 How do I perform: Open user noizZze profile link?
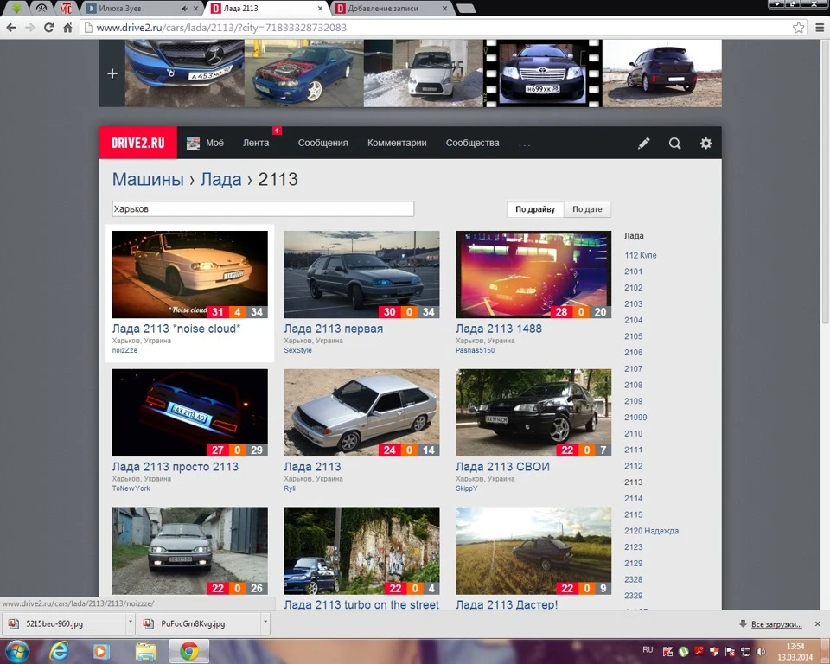pyautogui.click(x=124, y=350)
